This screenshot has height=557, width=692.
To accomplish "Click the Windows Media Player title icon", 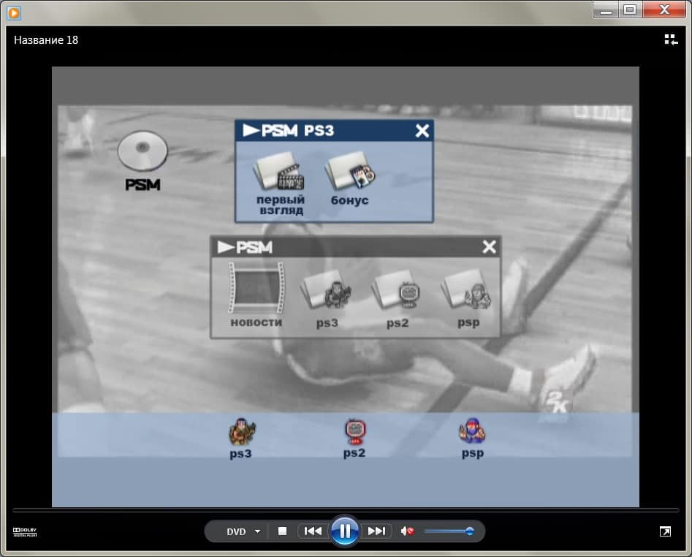I will pos(14,13).
